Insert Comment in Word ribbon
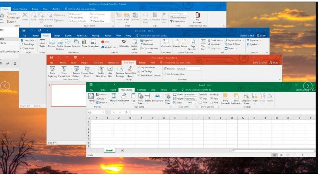This screenshot has width=318, height=175. [166, 44]
